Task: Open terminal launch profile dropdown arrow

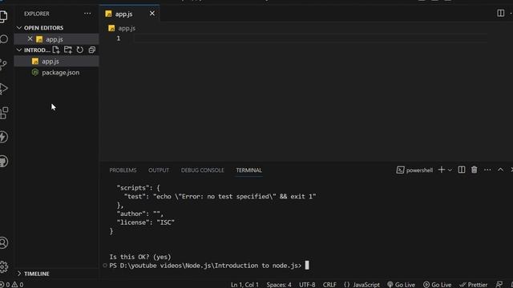Action: tap(450, 170)
